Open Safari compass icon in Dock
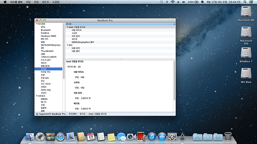 (60, 137)
